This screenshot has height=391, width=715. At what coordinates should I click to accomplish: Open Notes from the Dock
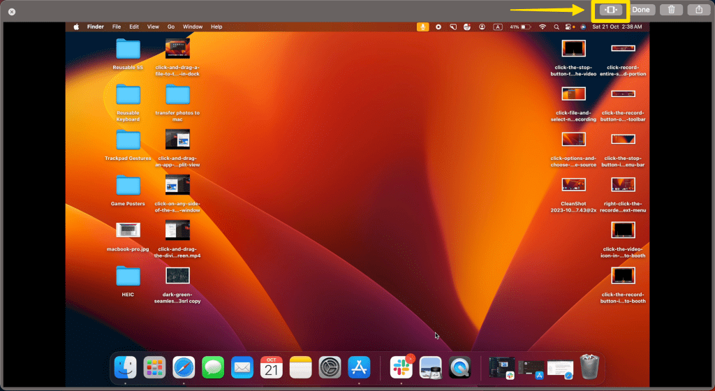click(300, 367)
